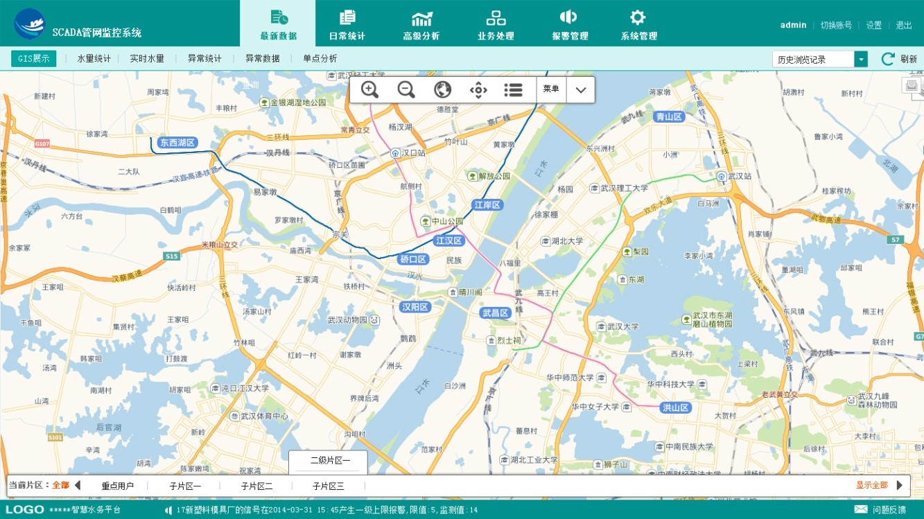Image resolution: width=924 pixels, height=519 pixels.
Task: Zoom out of the map
Action: pyautogui.click(x=406, y=89)
